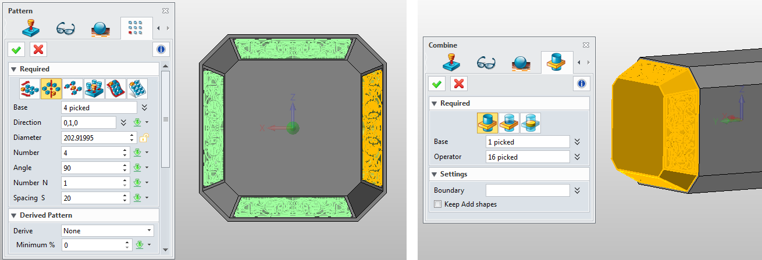
Task: Confirm the Combine with the green checkmark
Action: tap(437, 83)
